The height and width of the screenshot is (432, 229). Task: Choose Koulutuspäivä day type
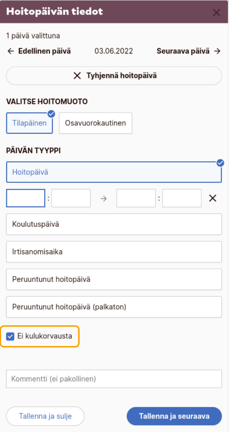(114, 224)
